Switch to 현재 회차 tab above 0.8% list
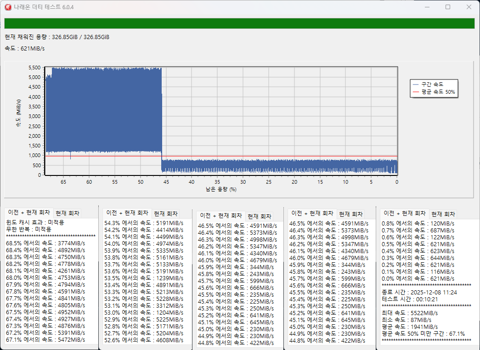Screen dimensions: 480x350 point(443,214)
